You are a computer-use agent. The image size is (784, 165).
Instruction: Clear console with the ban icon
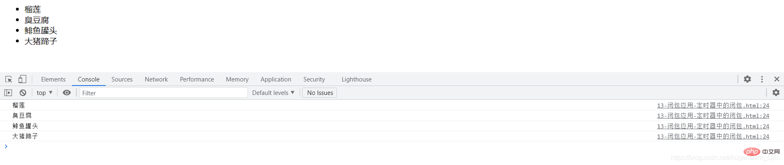point(23,93)
